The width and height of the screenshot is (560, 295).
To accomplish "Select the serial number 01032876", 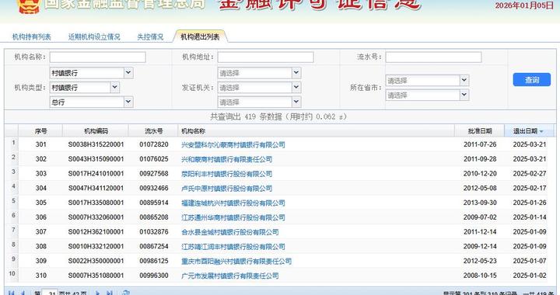I will tap(153, 232).
